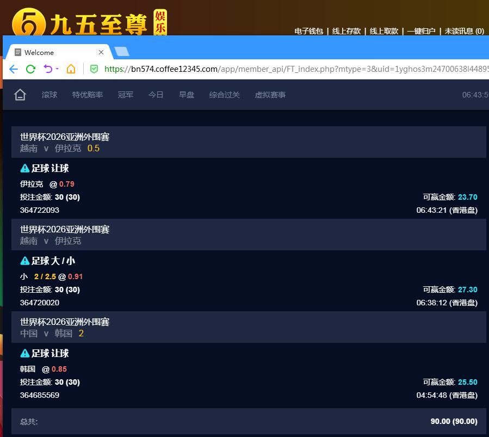Reload the page with the green refresh icon

(30, 69)
